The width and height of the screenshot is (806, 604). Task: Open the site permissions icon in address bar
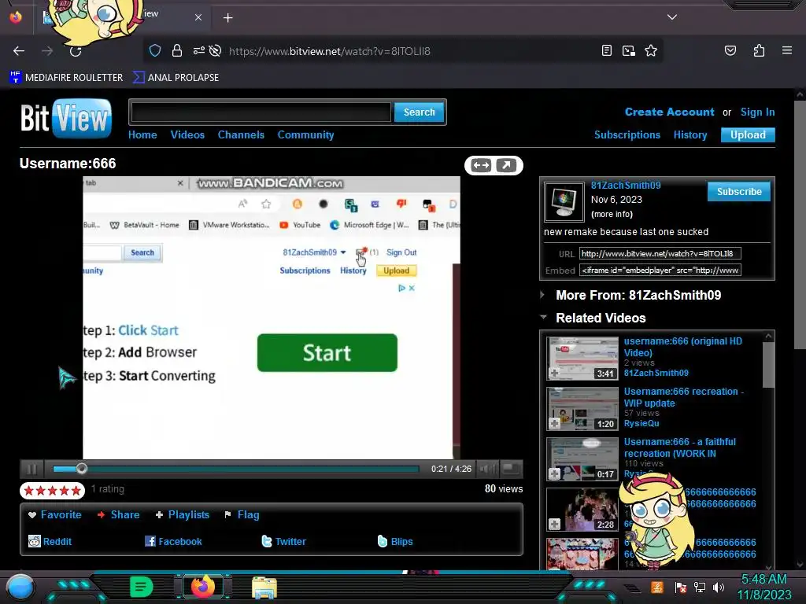199,50
